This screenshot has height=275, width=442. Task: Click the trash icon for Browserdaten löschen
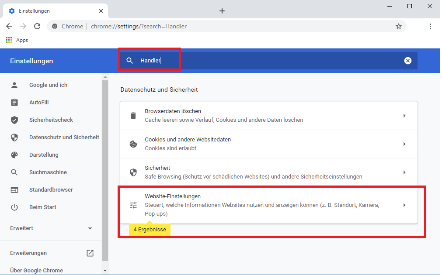[x=133, y=116]
